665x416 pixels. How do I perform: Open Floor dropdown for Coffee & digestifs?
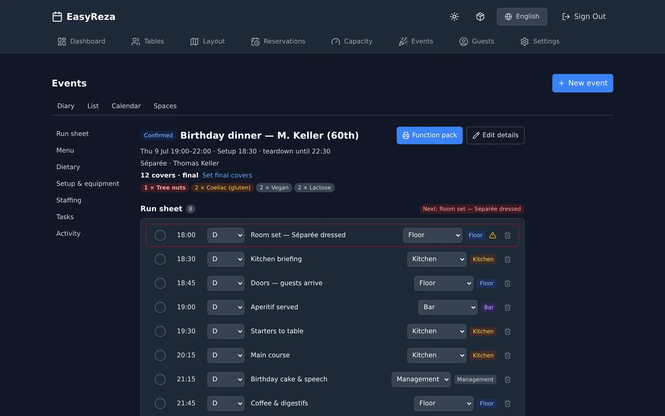click(443, 404)
